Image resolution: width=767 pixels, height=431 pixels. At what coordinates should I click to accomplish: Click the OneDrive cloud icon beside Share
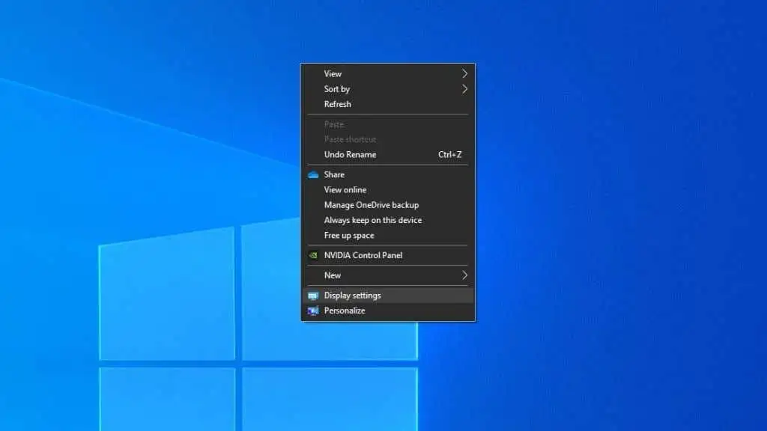pyautogui.click(x=313, y=175)
